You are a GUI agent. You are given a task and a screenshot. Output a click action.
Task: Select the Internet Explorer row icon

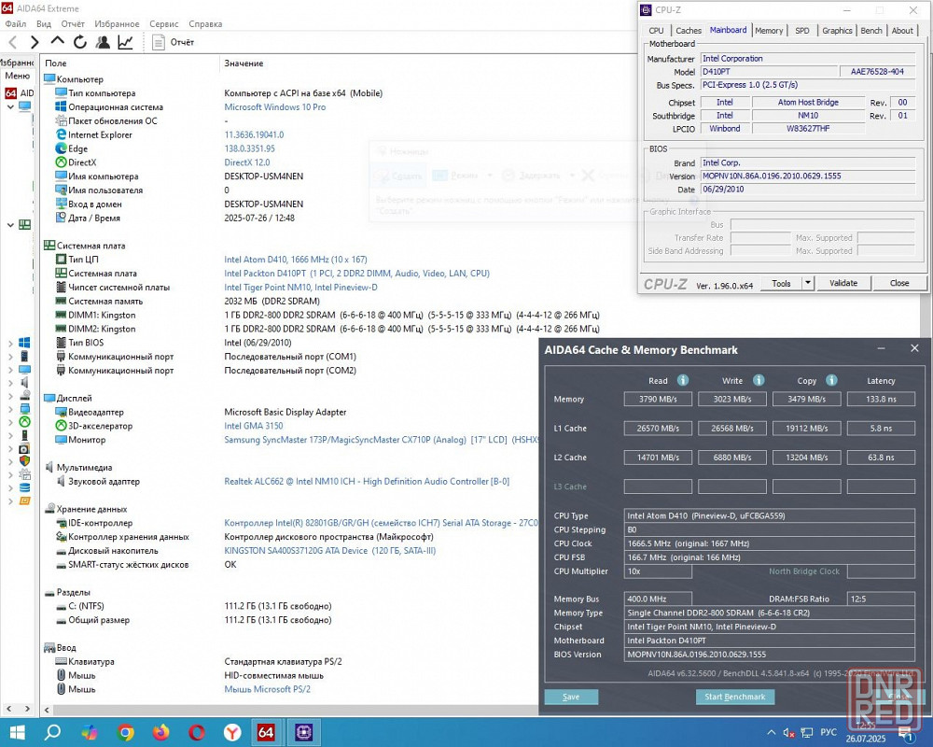click(61, 134)
